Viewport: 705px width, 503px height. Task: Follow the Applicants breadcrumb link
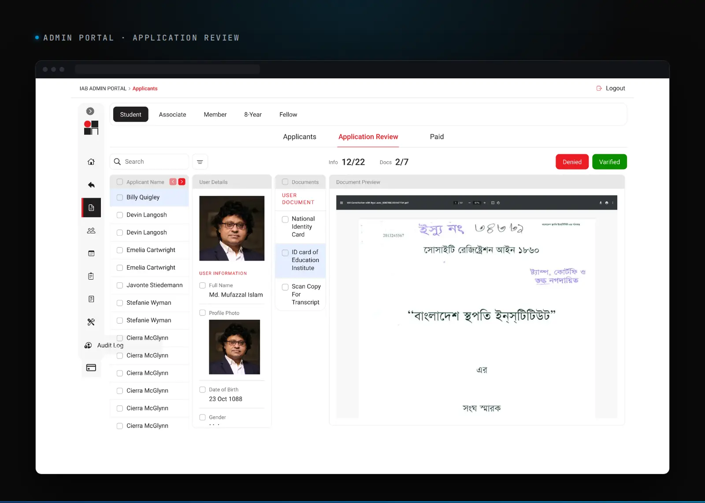coord(145,89)
